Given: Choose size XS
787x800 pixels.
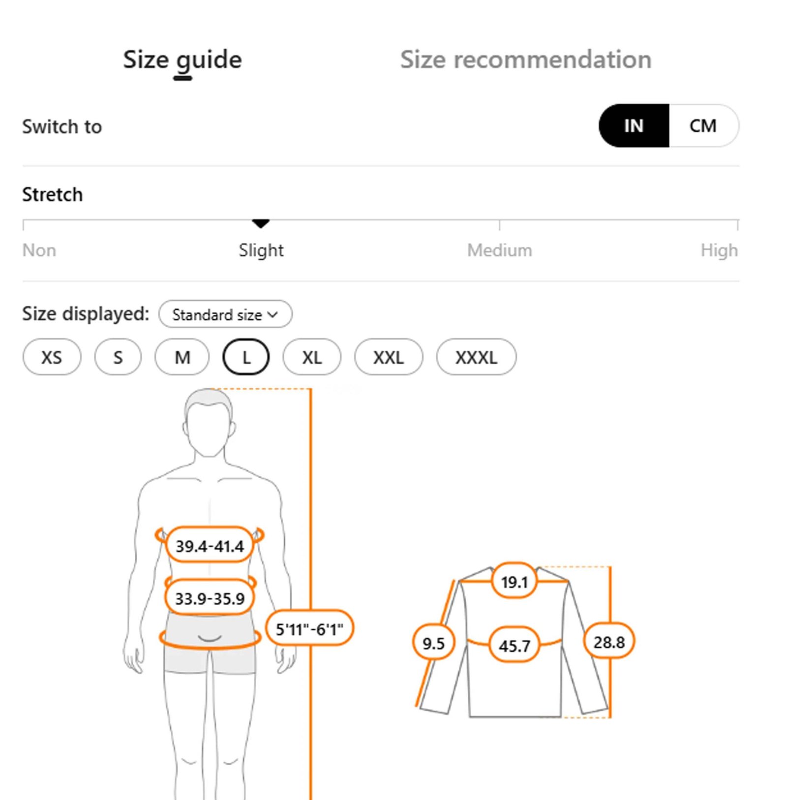Looking at the screenshot, I should (x=52, y=357).
